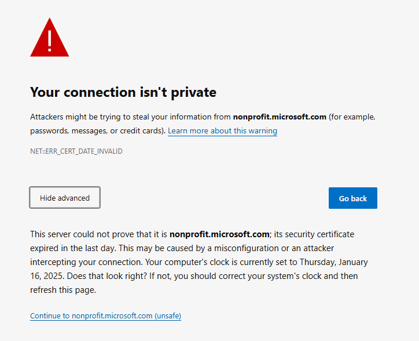Screen dimensions: 419x341
Task: Return to safety with the Go back button
Action: pos(352,198)
